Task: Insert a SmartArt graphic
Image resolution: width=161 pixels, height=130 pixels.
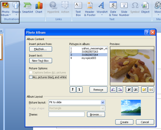Action: [x=27, y=8]
